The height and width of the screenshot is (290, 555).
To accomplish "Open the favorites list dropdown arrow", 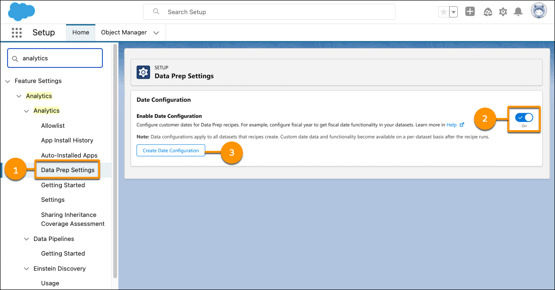I will click(x=453, y=12).
